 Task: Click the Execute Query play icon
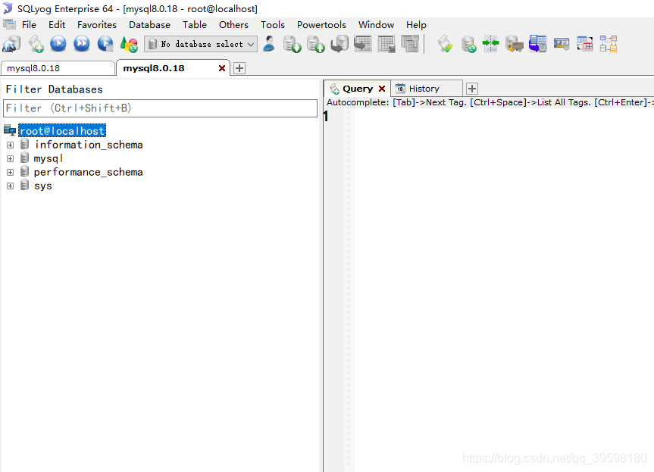[58, 44]
